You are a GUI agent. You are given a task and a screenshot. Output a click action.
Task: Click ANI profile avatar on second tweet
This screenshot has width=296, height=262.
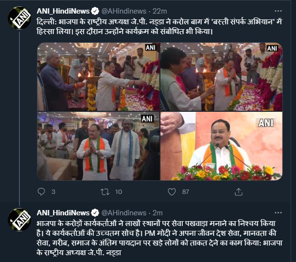point(19,220)
